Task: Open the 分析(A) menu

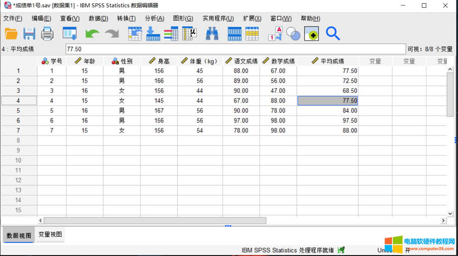Action: coord(154,19)
